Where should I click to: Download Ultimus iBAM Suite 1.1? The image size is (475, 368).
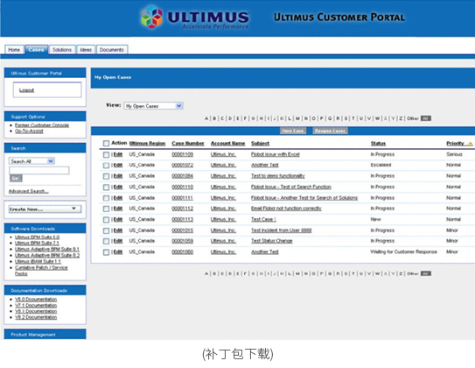tap(38, 261)
